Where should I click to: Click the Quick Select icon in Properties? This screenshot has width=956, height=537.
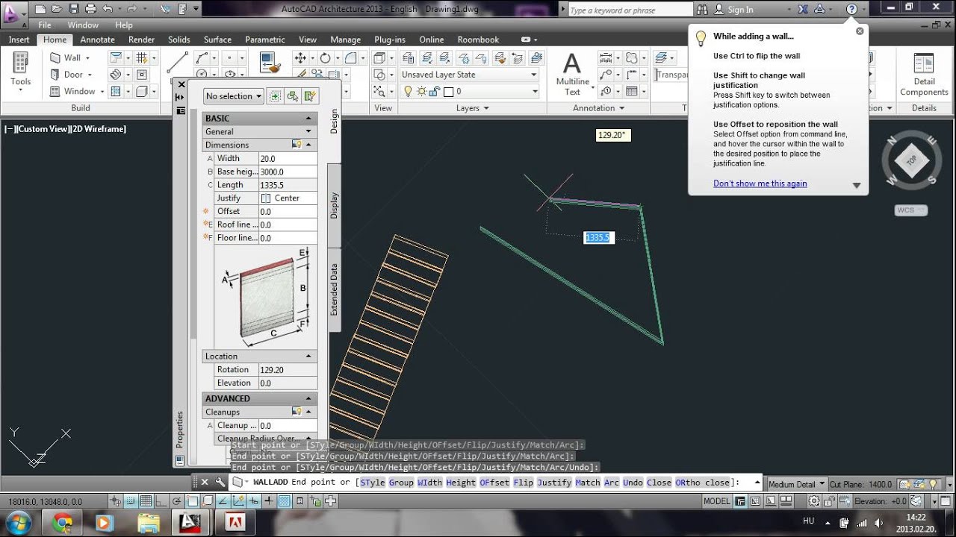(x=310, y=95)
